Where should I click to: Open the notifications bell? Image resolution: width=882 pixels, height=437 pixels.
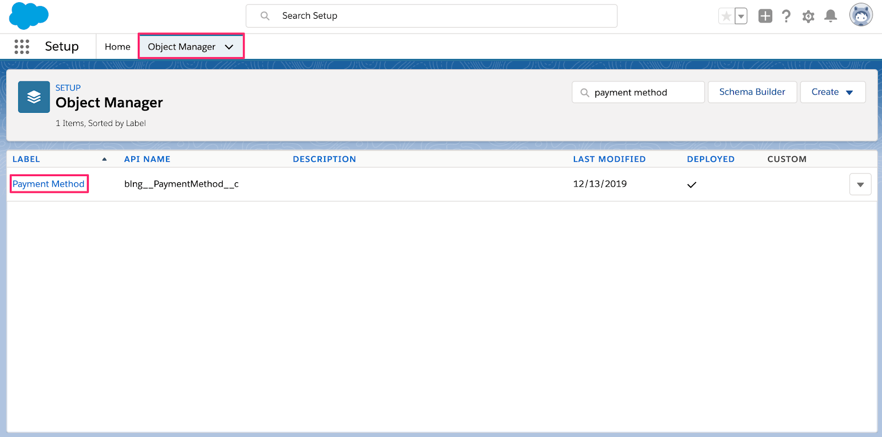tap(831, 16)
